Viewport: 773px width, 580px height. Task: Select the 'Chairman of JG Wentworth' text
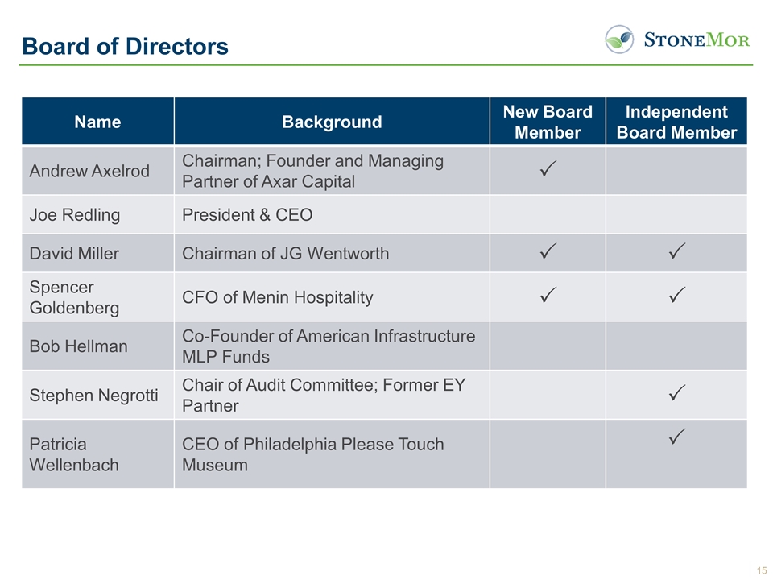click(x=286, y=254)
